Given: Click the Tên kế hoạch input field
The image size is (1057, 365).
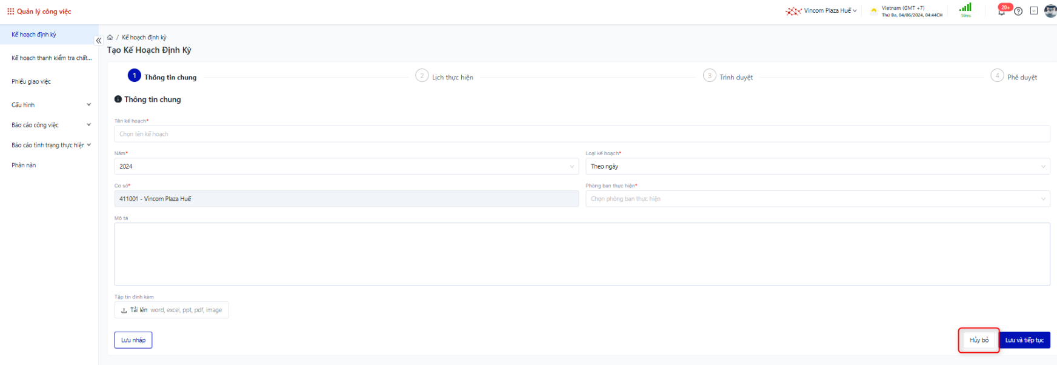Looking at the screenshot, I should click(x=581, y=134).
